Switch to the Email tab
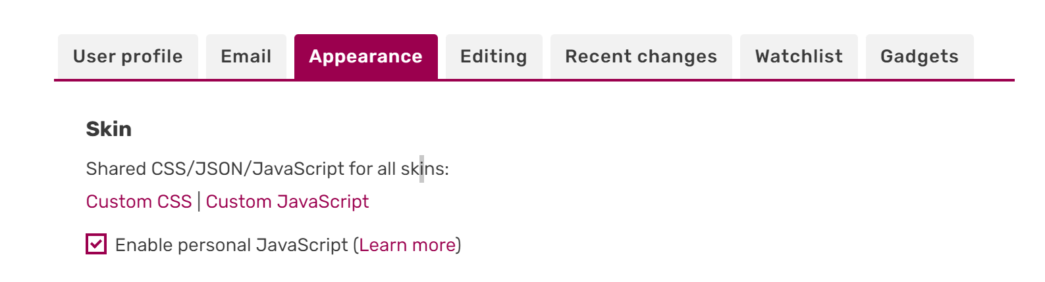Screen dimensions: 1045x282 246,57
